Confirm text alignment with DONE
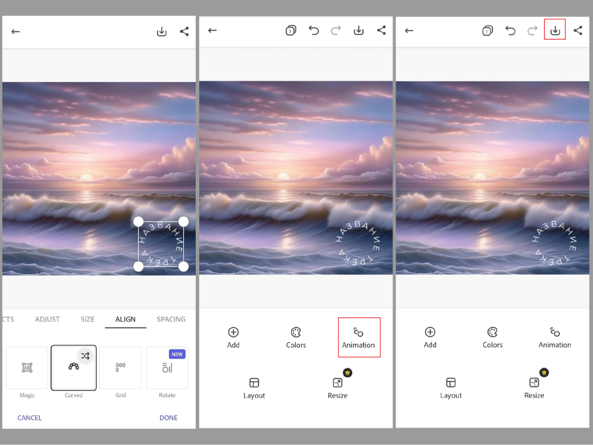Viewport: 593px width, 445px height. click(168, 418)
